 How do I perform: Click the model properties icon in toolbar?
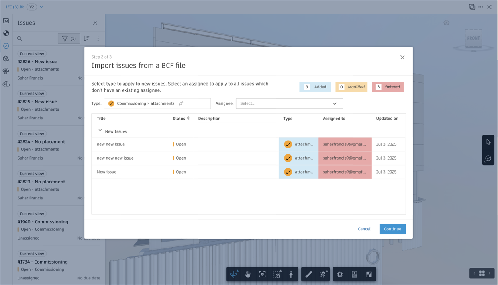354,274
